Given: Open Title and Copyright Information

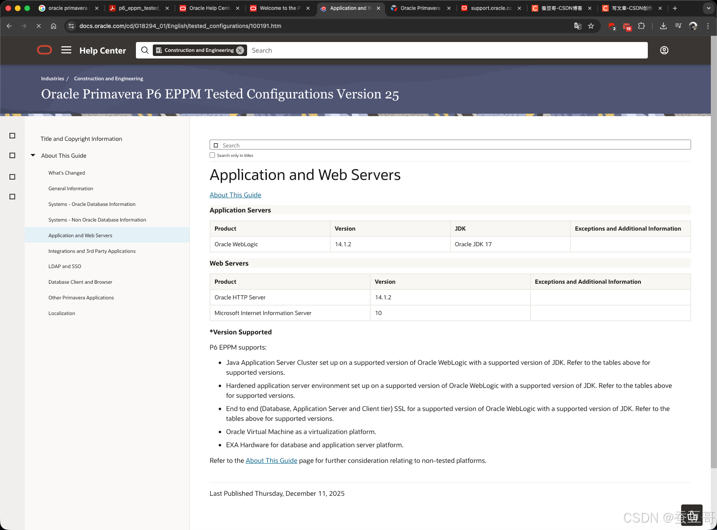Looking at the screenshot, I should click(x=81, y=139).
